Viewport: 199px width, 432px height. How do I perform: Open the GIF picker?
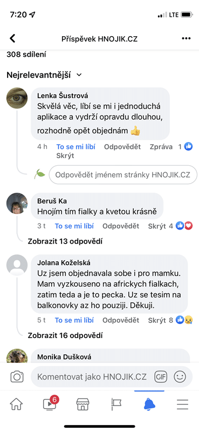pos(161,376)
